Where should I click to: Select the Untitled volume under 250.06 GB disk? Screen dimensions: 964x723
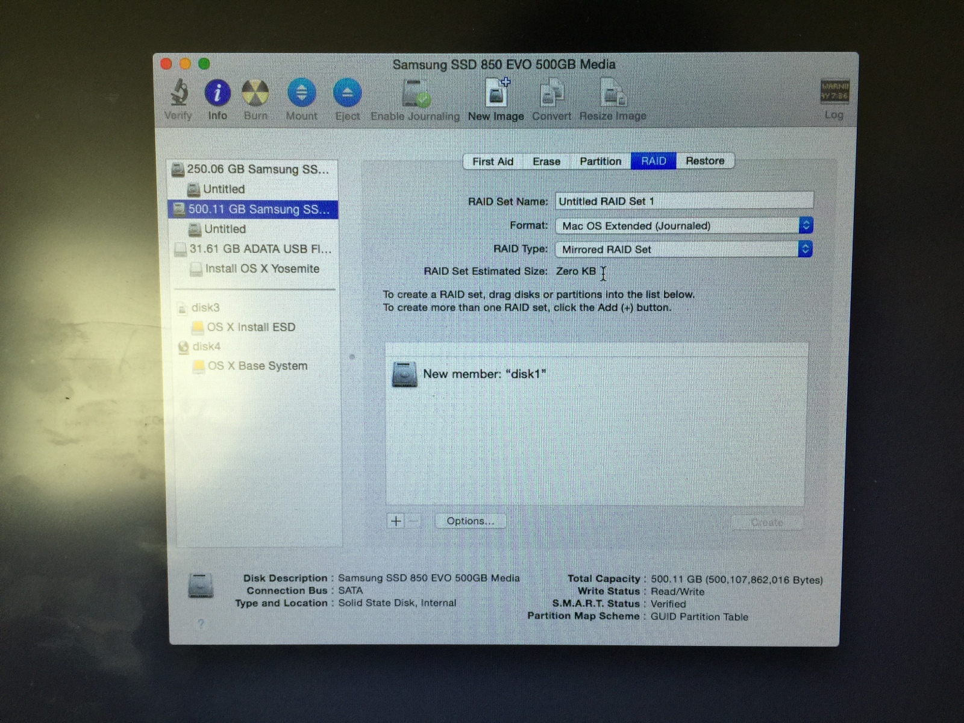point(253,189)
